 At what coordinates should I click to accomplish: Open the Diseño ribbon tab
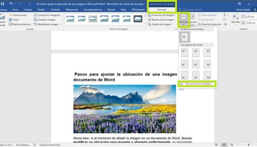pyautogui.click(x=41, y=10)
